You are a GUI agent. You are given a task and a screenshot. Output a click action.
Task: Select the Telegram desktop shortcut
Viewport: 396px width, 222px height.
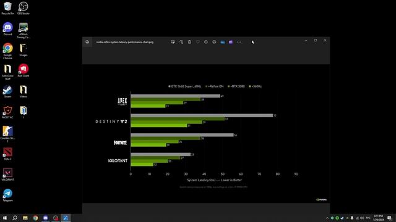[x=7, y=195]
